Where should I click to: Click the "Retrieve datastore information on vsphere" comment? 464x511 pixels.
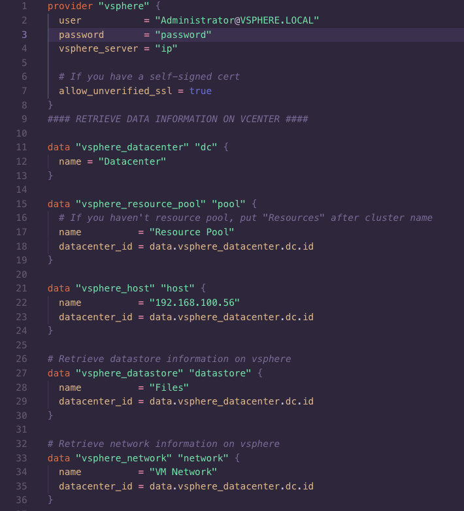click(x=169, y=359)
